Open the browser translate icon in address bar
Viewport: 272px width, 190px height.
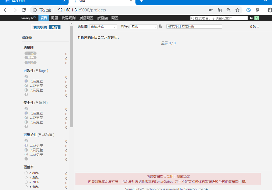(219, 10)
